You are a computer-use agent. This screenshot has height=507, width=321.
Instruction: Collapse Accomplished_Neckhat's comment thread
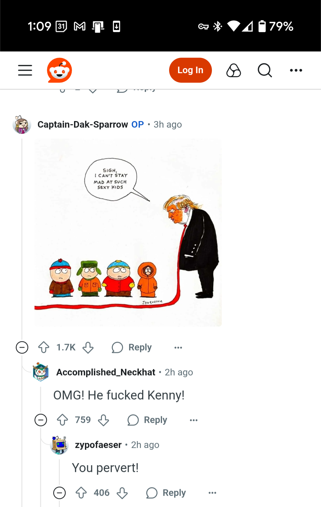click(41, 420)
